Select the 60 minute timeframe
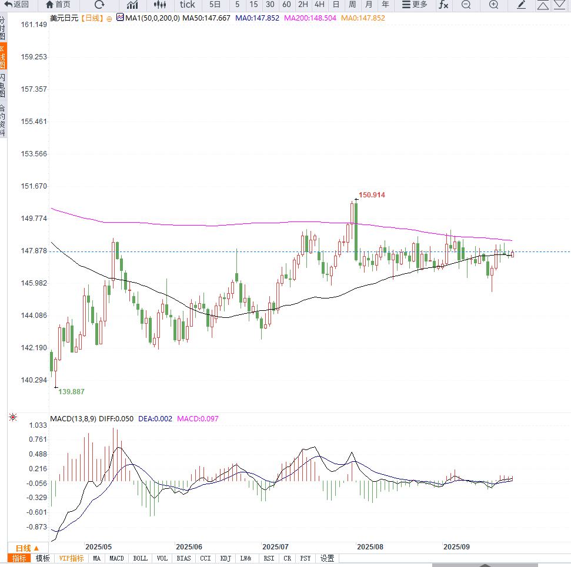 tap(286, 4)
